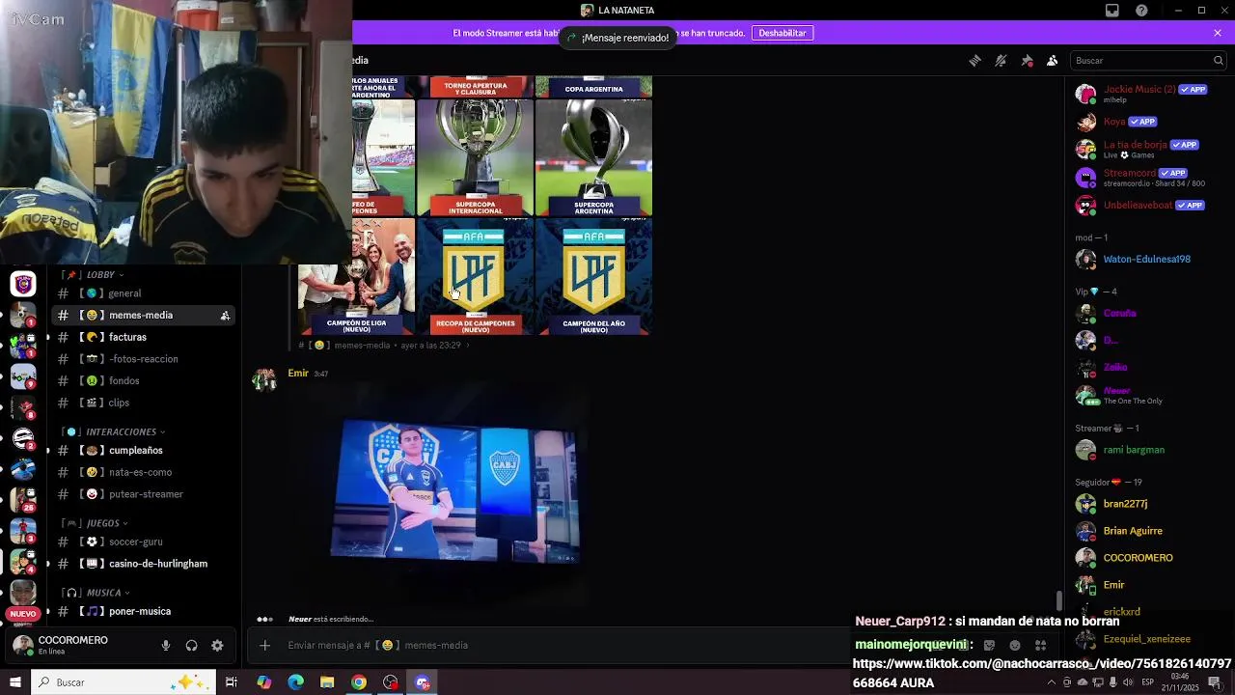1235x695 pixels.
Task: Open the nata-es-como channel
Action: (x=145, y=473)
